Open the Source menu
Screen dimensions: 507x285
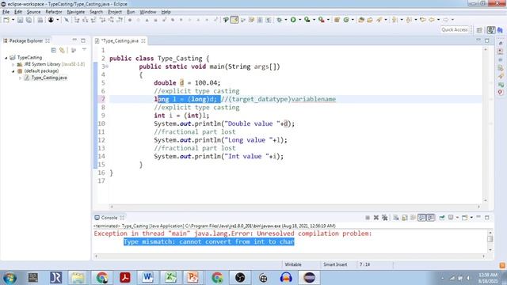point(33,12)
